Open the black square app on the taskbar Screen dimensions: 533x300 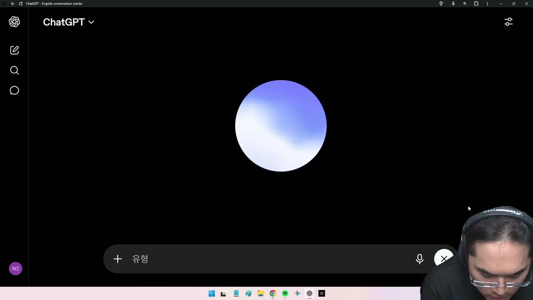pos(321,293)
